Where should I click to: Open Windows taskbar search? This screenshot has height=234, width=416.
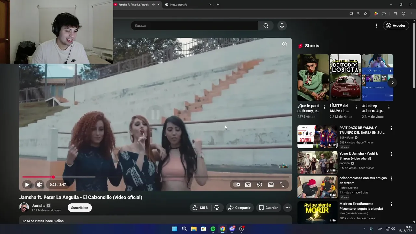(x=184, y=229)
